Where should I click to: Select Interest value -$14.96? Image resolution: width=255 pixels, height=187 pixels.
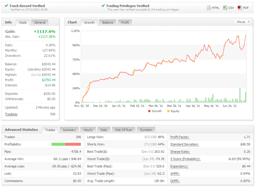click(50, 85)
